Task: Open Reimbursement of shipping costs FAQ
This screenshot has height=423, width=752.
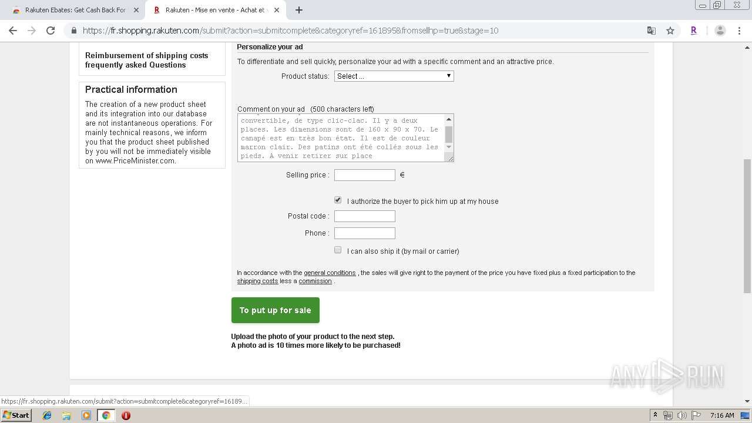Action: (147, 60)
